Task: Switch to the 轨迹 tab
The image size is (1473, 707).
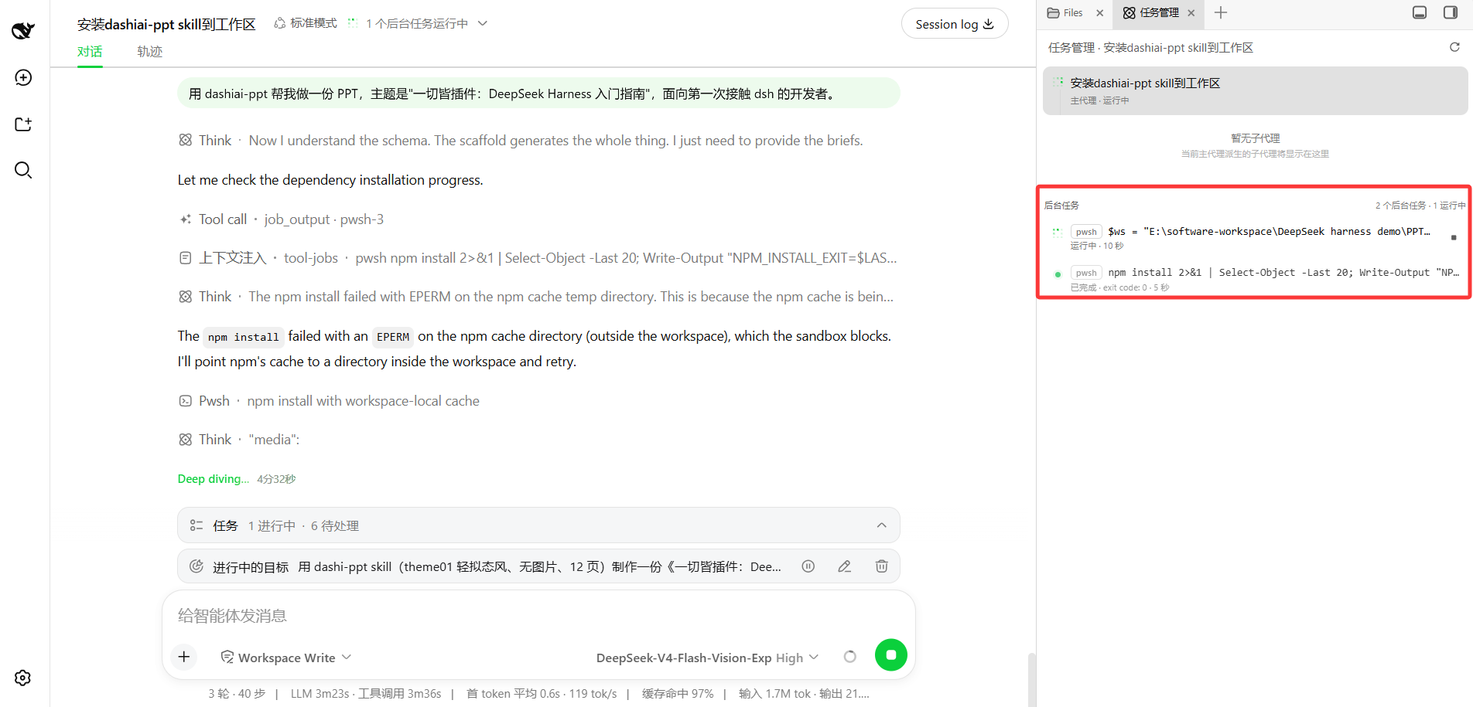Action: click(149, 52)
